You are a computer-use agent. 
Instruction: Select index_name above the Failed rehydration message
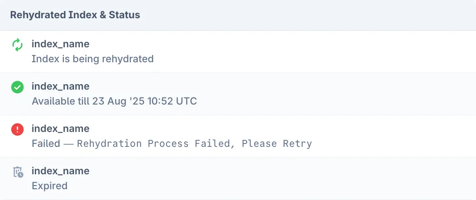click(x=60, y=129)
